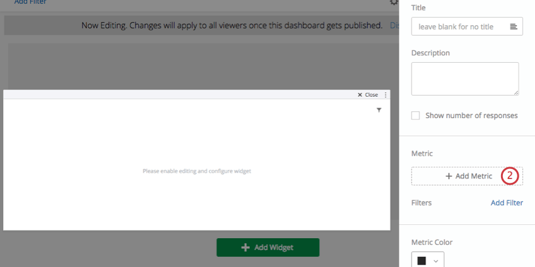The image size is (535, 267).
Task: Open the Metric Color swatch dropdown
Action: pos(428,261)
